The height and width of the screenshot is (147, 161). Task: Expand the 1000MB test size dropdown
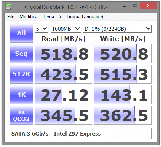tap(66, 29)
